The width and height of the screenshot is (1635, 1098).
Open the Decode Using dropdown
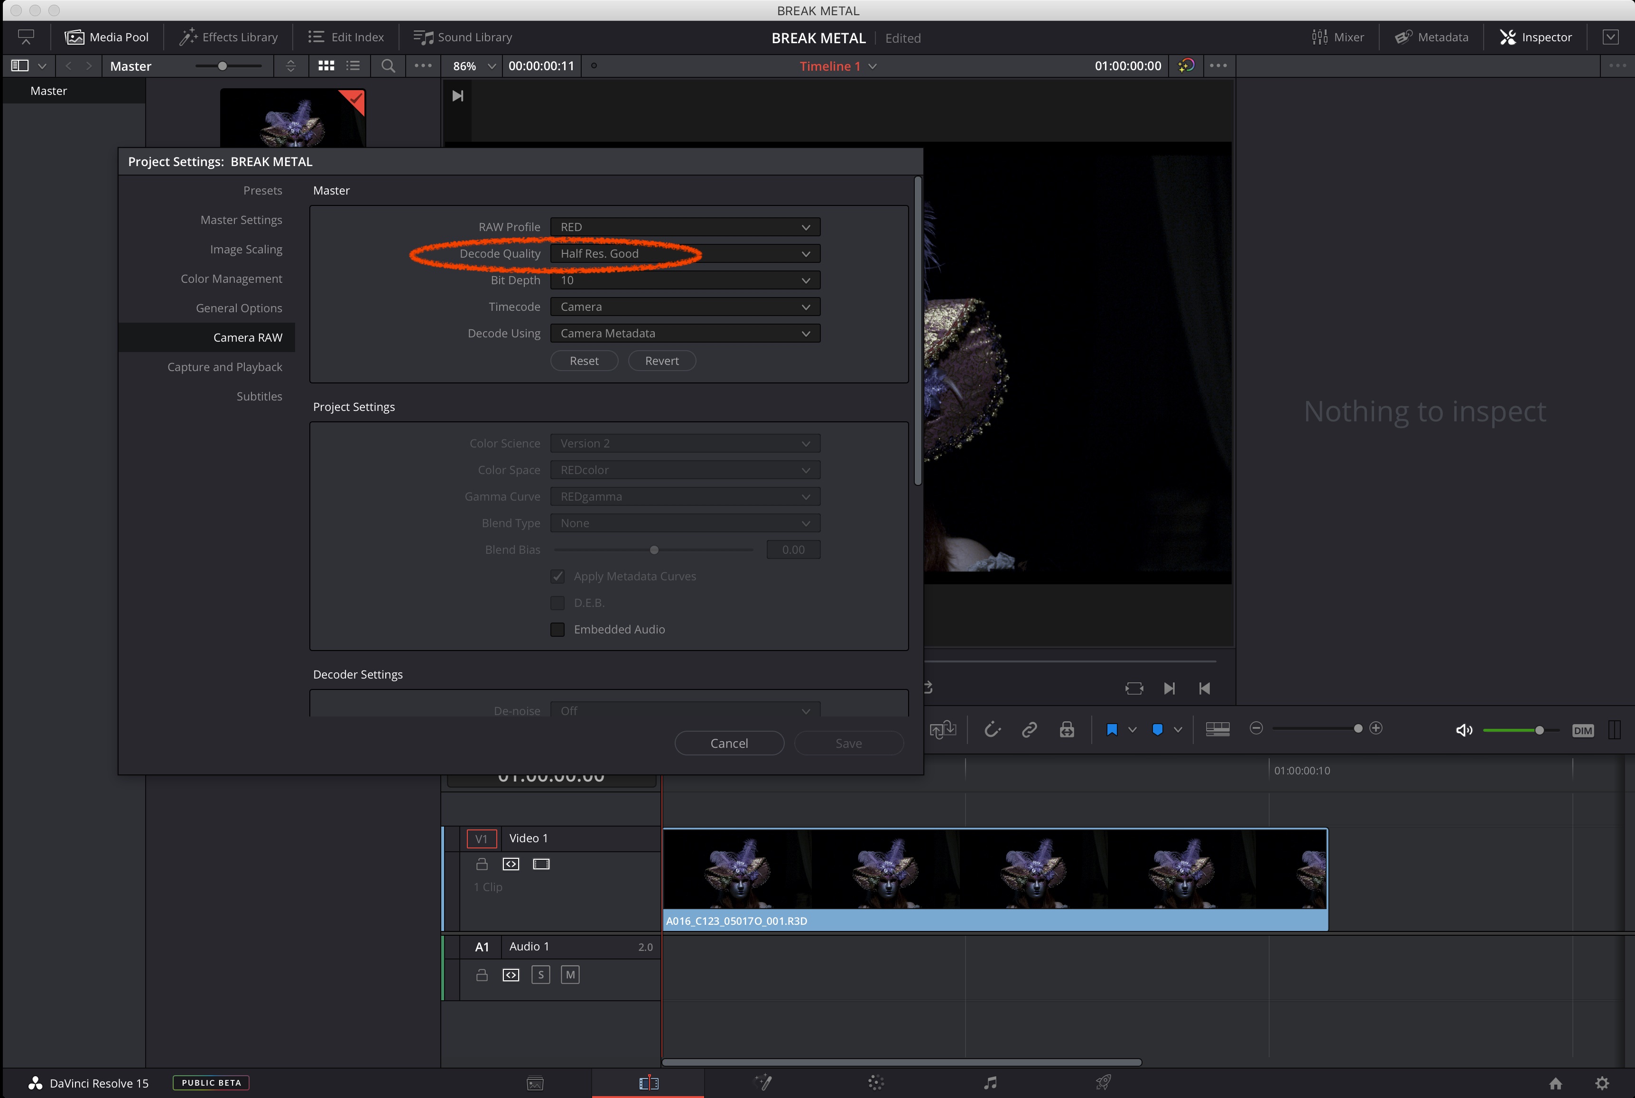685,333
